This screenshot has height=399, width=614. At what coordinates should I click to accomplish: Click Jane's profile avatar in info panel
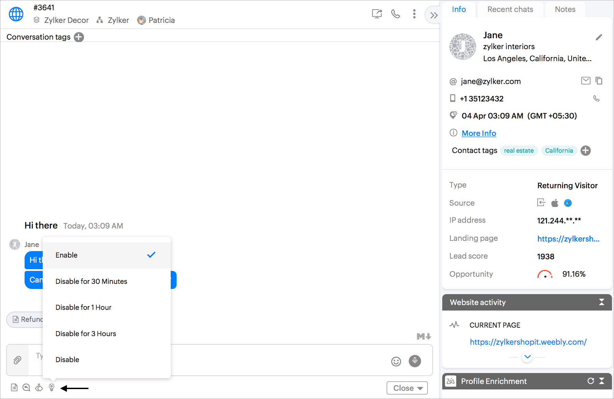point(463,46)
